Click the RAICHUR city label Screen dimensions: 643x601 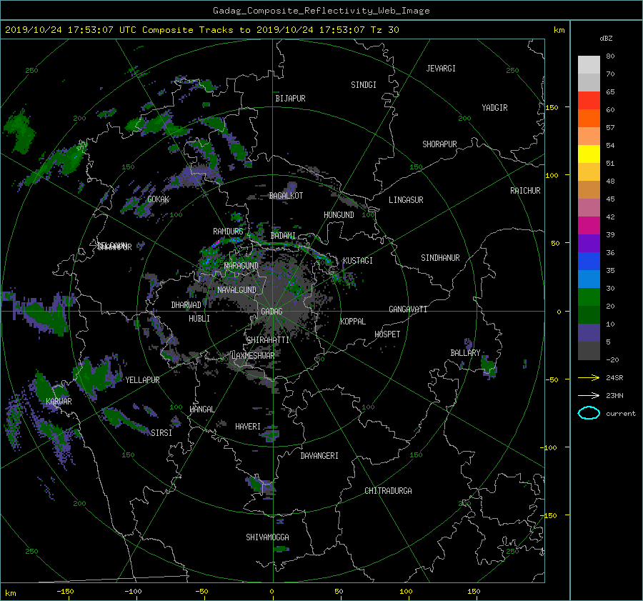pos(525,191)
